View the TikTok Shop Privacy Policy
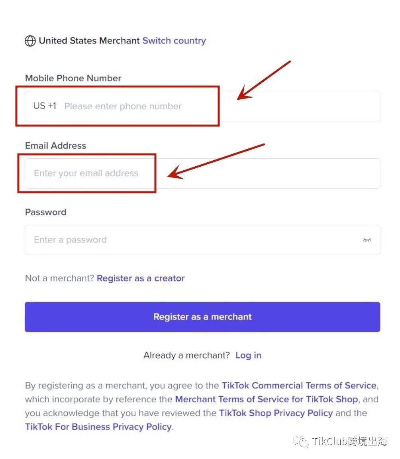 (276, 413)
